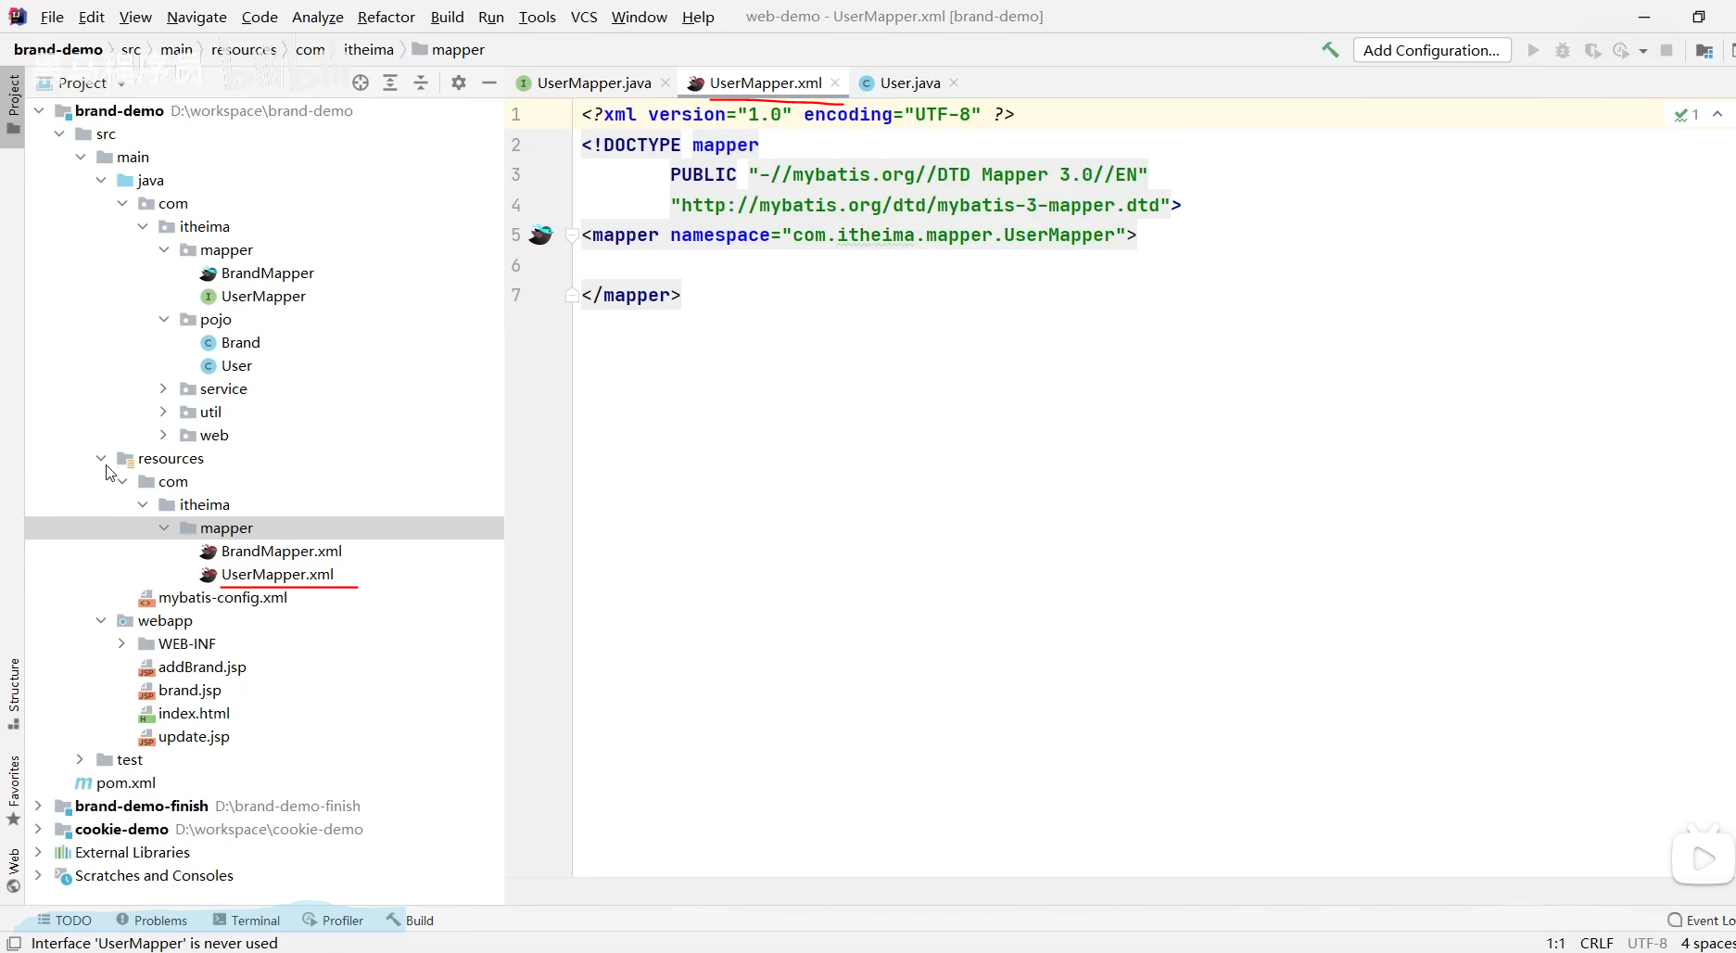This screenshot has width=1736, height=953.
Task: Open Project panel options gear
Action: pos(459,83)
